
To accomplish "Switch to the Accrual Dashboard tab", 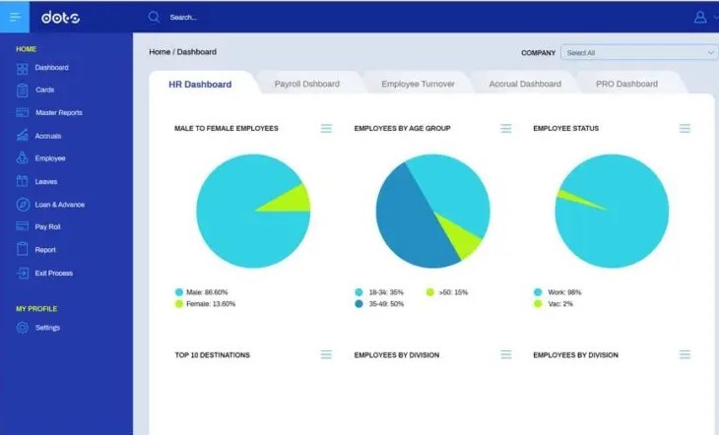I will point(525,84).
